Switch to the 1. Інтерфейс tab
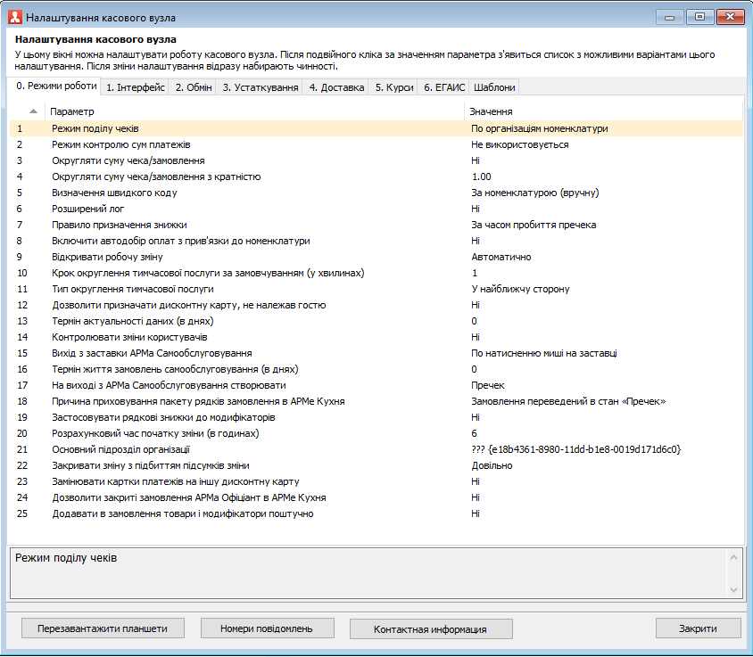 click(x=135, y=87)
